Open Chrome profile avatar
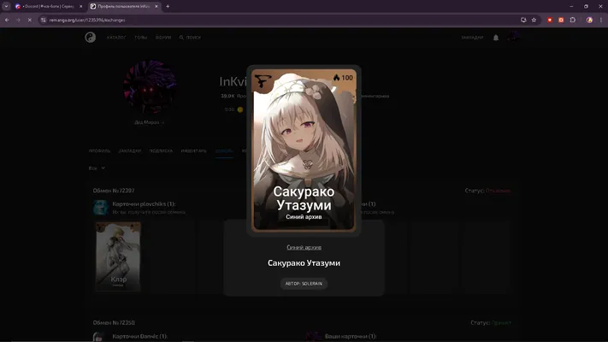Screen dimensions: 608x342 (x=589, y=20)
